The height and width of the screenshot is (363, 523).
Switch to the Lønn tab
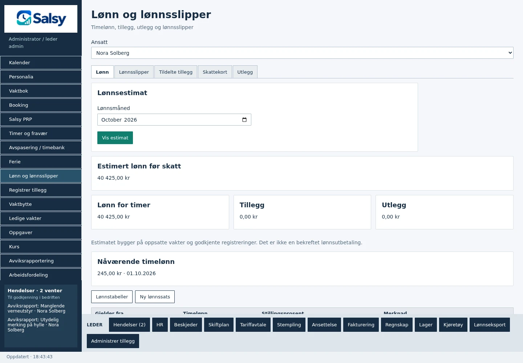[x=102, y=72]
